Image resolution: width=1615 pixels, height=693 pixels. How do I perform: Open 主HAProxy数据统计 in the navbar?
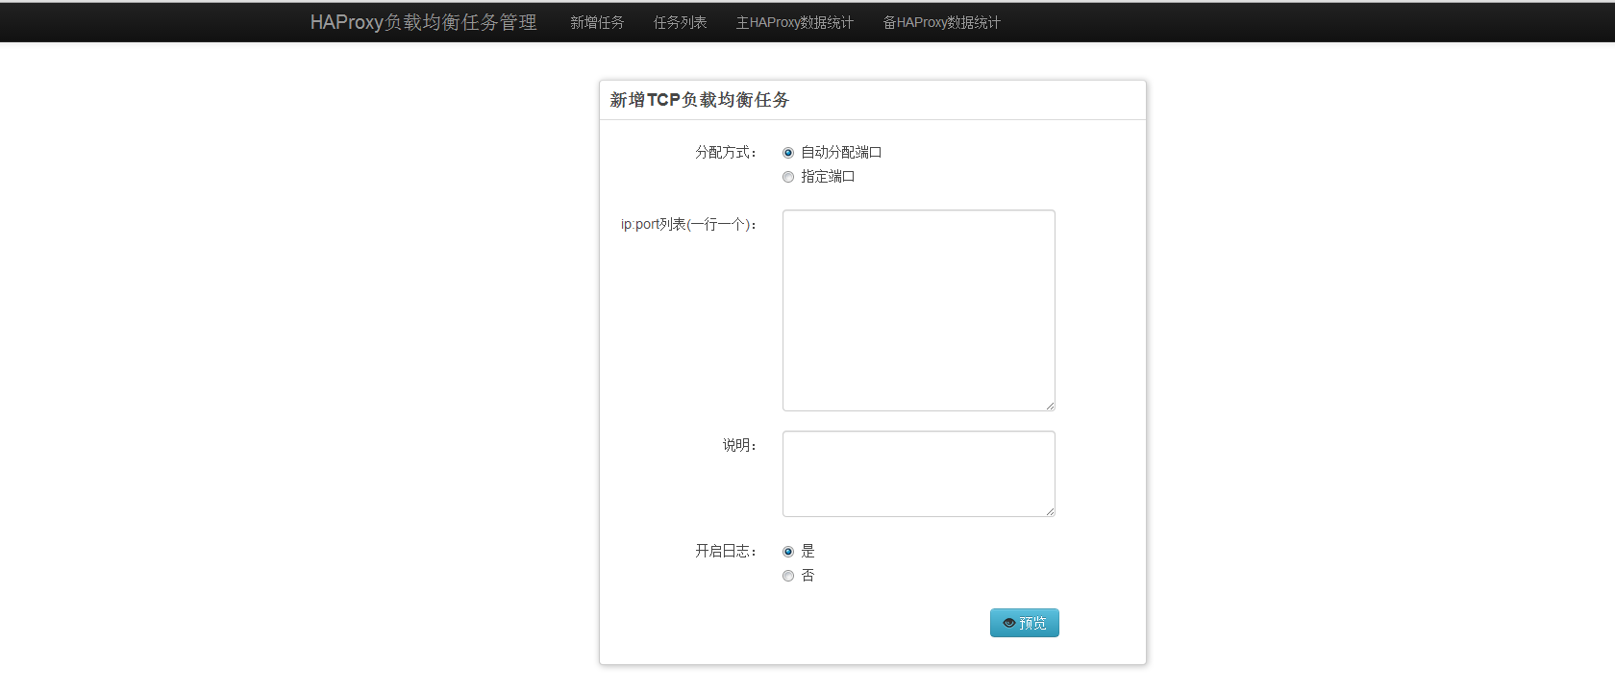coord(795,22)
